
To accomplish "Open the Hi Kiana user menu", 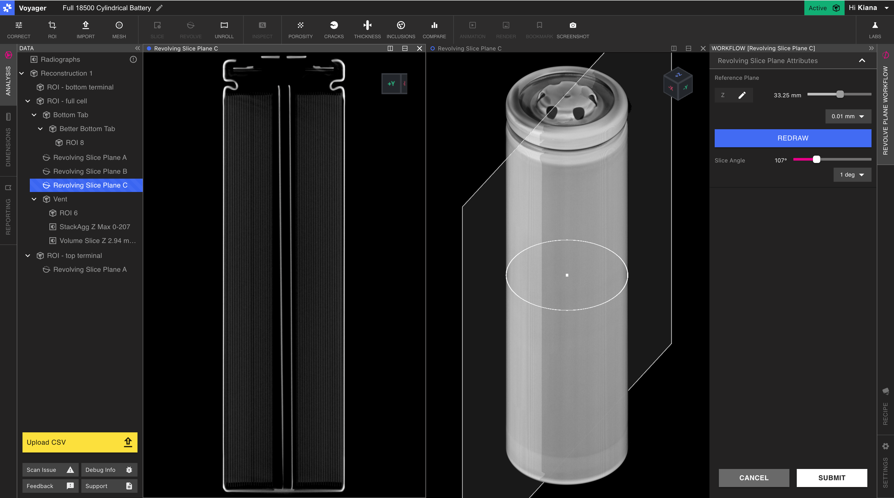I will coord(869,8).
